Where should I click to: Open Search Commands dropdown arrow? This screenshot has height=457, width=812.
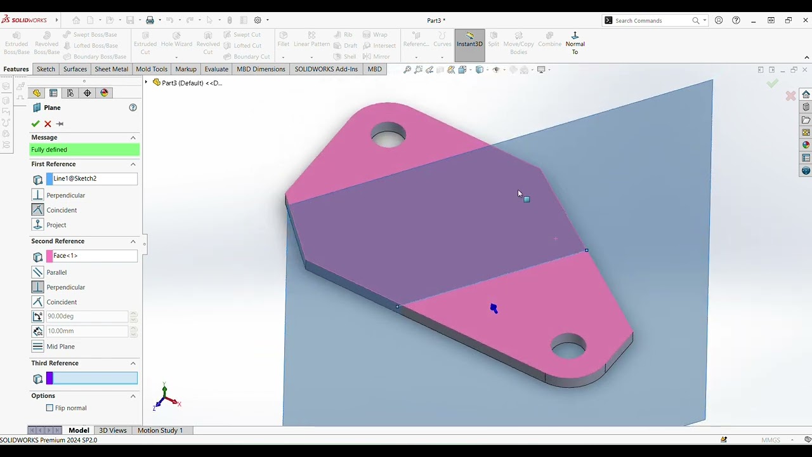(704, 20)
